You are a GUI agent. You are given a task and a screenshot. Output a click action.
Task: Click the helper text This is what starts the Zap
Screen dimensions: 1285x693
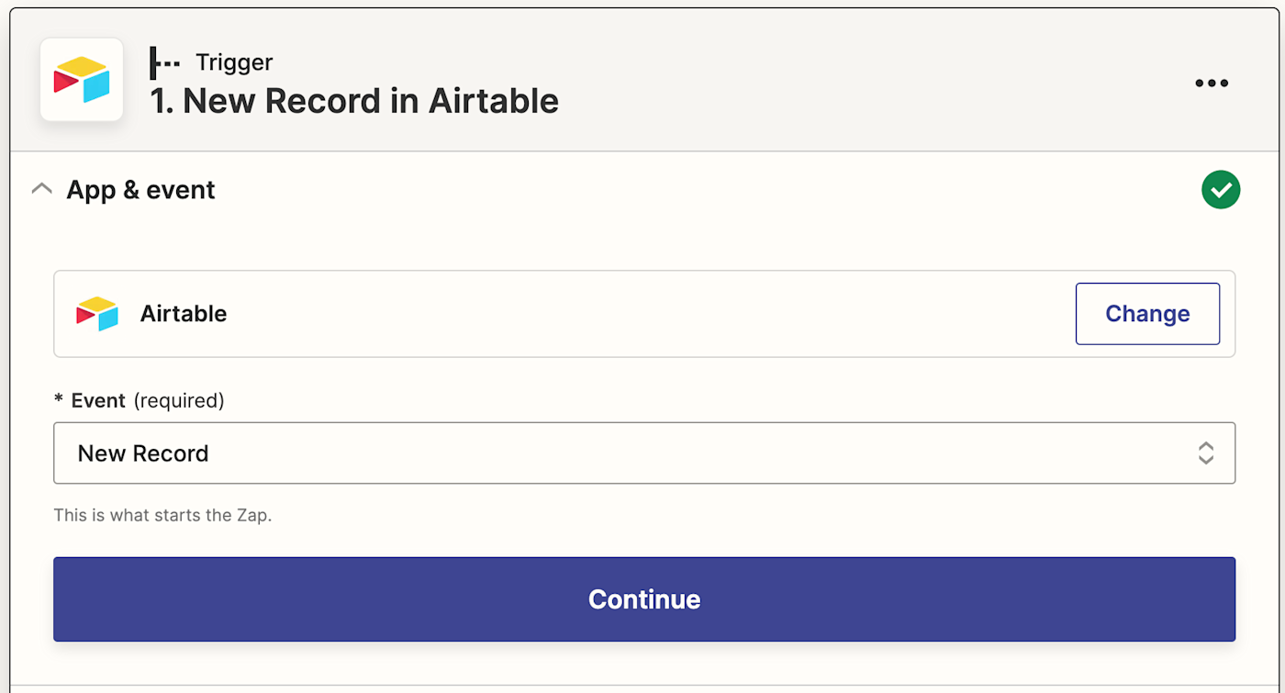[162, 515]
